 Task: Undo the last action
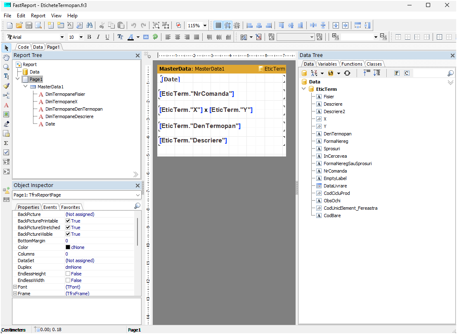(133, 25)
